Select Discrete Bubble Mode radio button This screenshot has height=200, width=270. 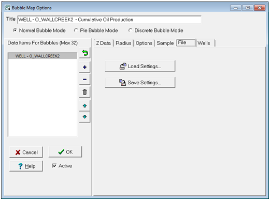point(130,30)
